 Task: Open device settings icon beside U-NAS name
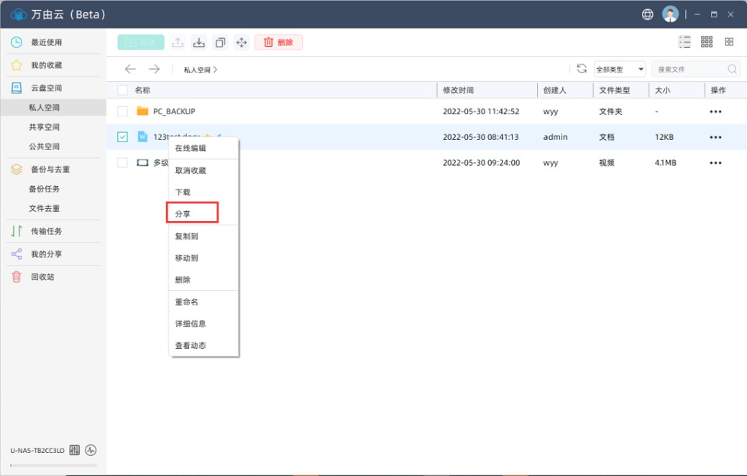click(x=75, y=450)
